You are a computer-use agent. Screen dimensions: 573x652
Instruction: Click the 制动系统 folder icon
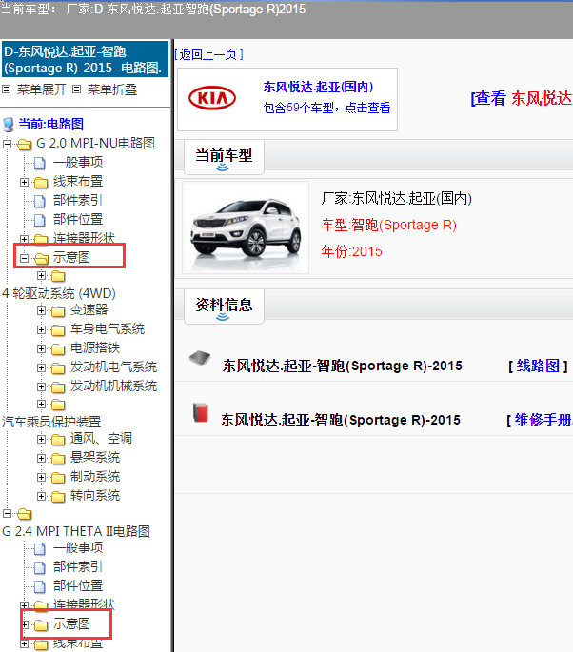(58, 478)
